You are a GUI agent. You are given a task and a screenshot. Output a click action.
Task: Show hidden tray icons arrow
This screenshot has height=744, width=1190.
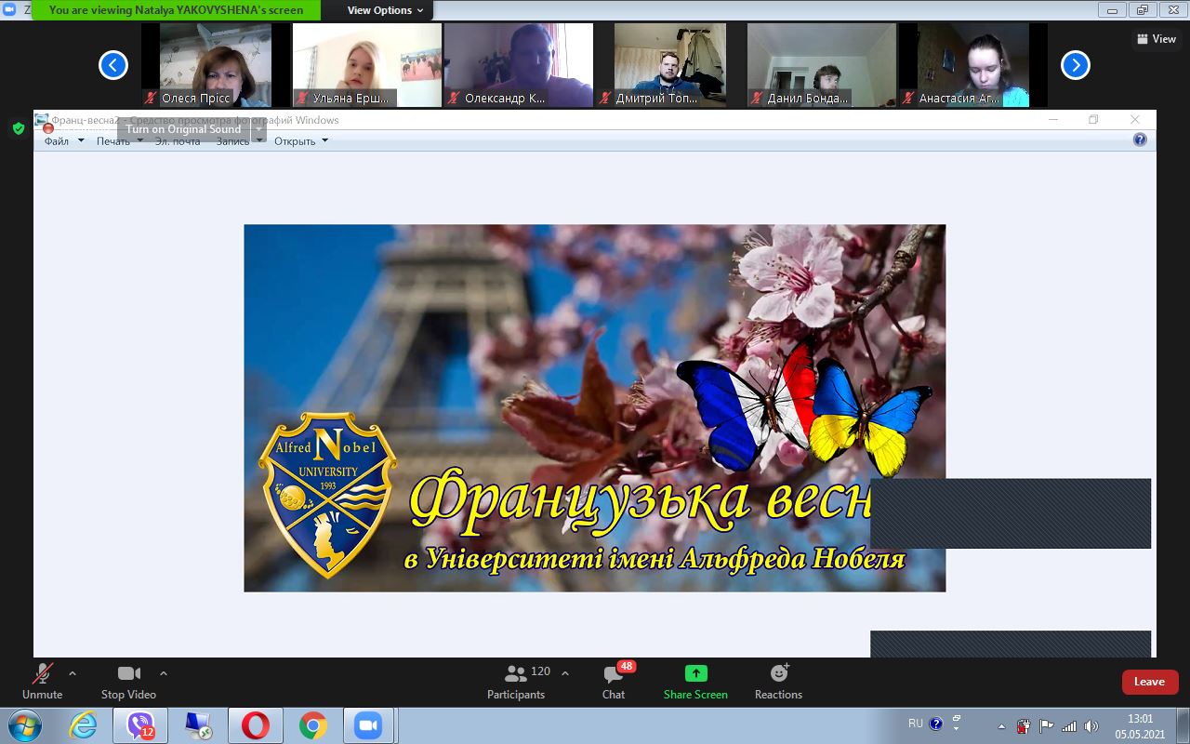click(1001, 725)
